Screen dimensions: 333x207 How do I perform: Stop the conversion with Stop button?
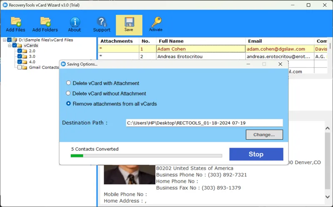point(256,154)
